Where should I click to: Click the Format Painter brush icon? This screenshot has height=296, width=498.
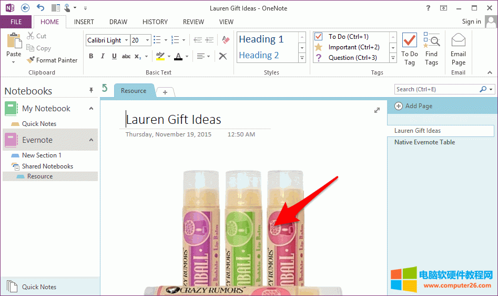(x=31, y=60)
